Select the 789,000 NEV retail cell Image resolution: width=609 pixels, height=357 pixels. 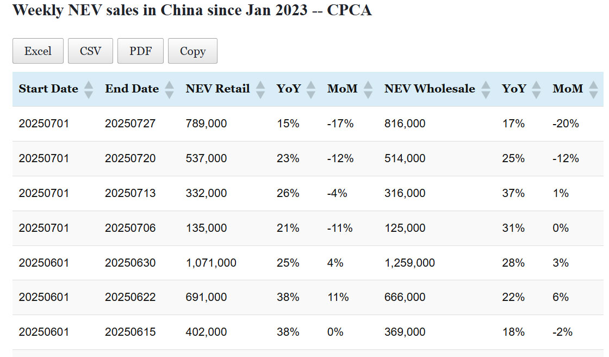[206, 124]
